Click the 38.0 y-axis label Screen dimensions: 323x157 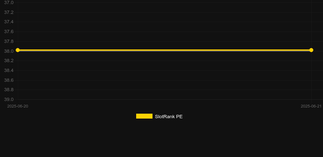tap(9, 51)
